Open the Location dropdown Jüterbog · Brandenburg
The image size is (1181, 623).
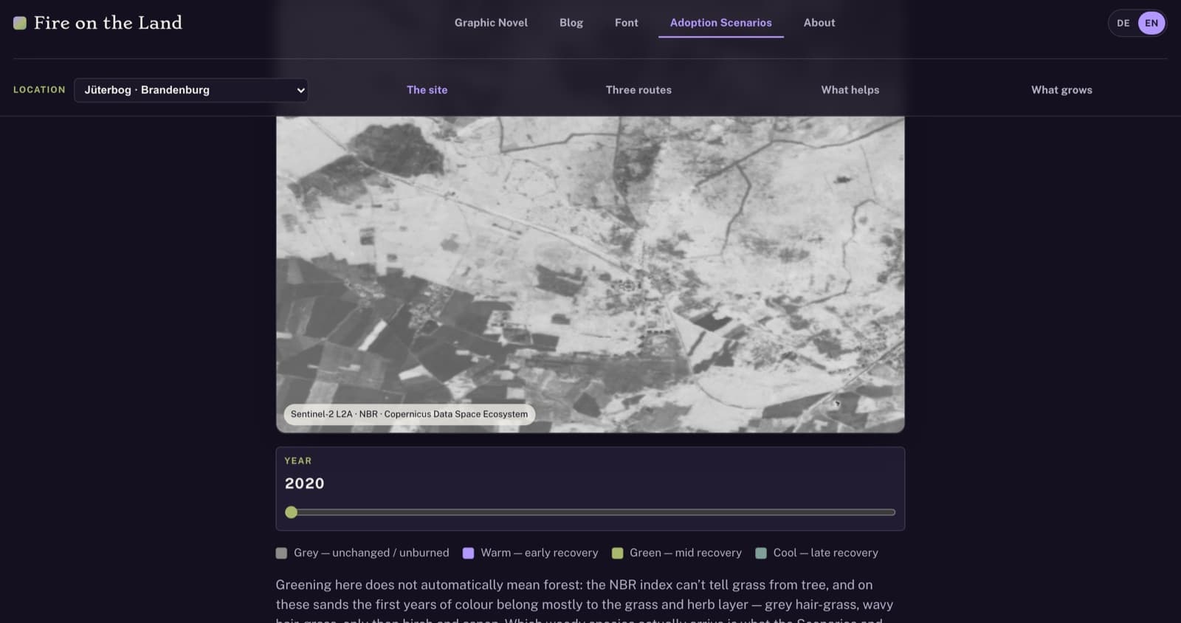click(191, 90)
